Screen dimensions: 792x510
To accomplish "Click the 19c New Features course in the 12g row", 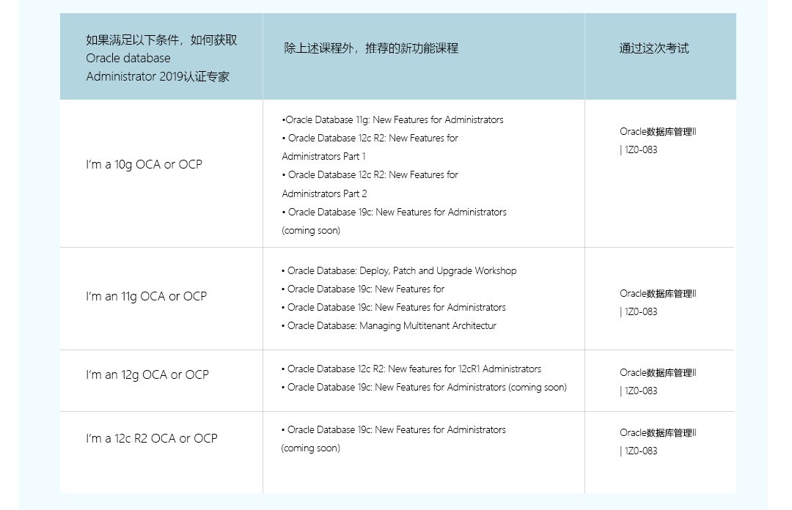I will (x=425, y=388).
